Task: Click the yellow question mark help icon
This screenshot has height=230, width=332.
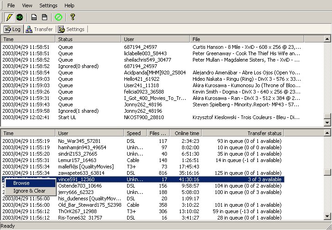Action: 73,17
